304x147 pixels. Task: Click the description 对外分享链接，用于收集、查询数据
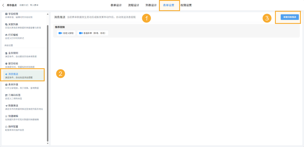coord(22,88)
